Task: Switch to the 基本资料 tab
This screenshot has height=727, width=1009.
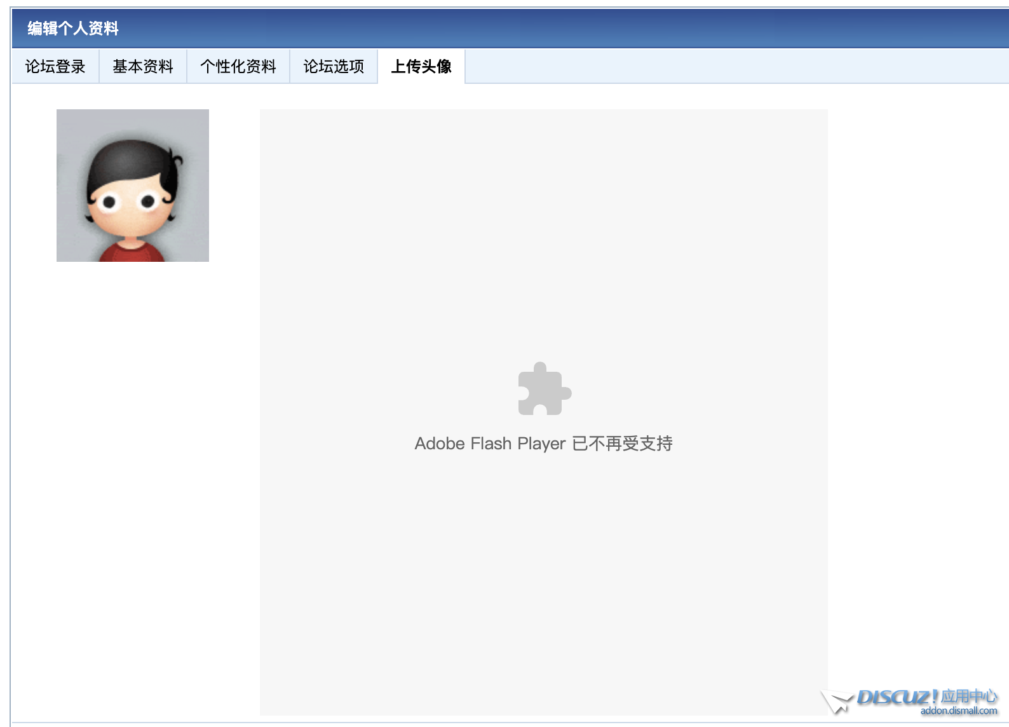Action: tap(143, 66)
